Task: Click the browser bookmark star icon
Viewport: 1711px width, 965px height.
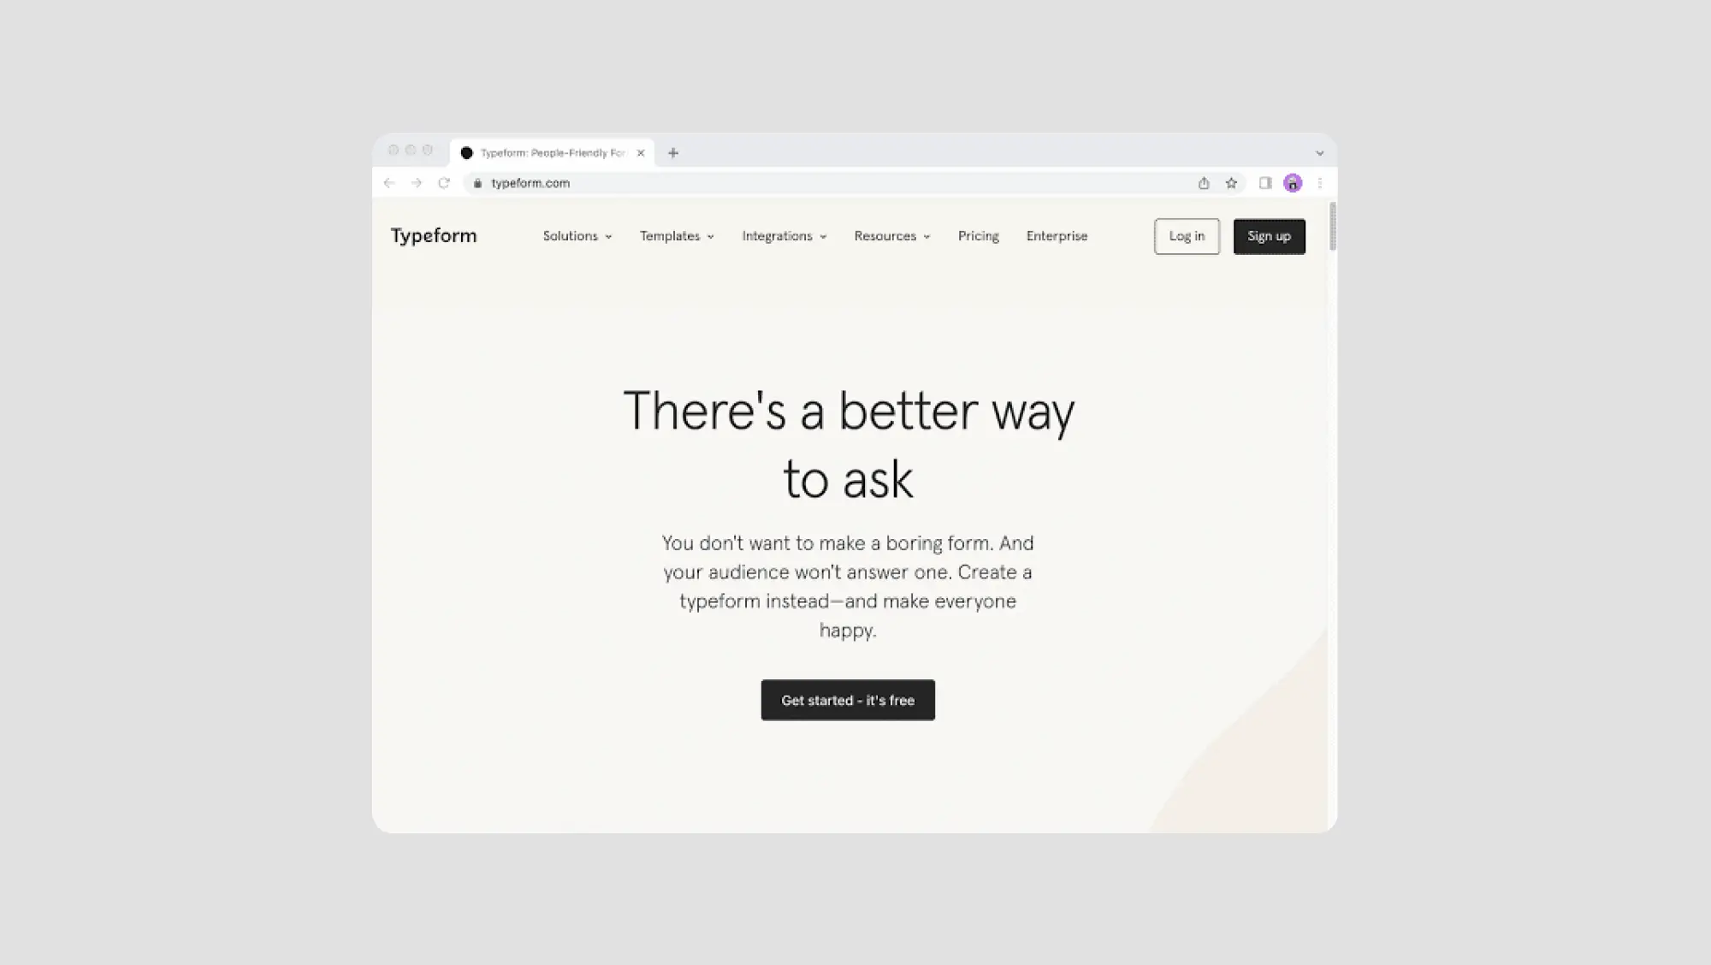Action: coord(1232,183)
